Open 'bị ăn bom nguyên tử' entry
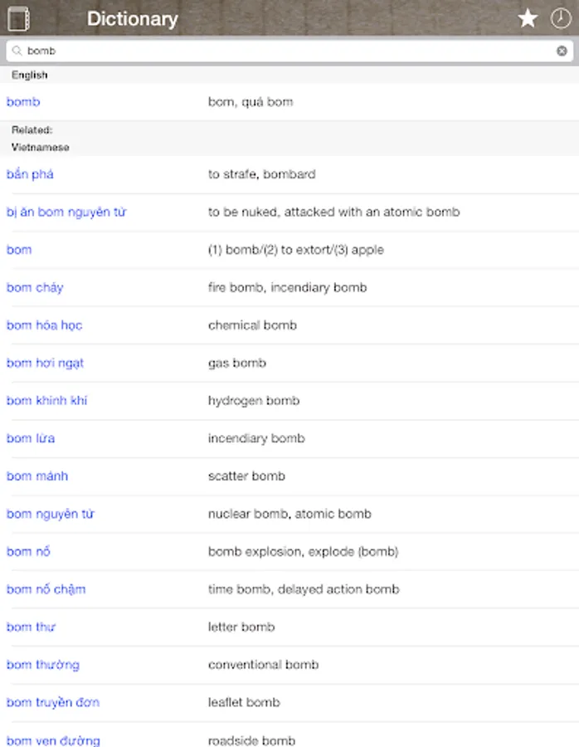 66,212
